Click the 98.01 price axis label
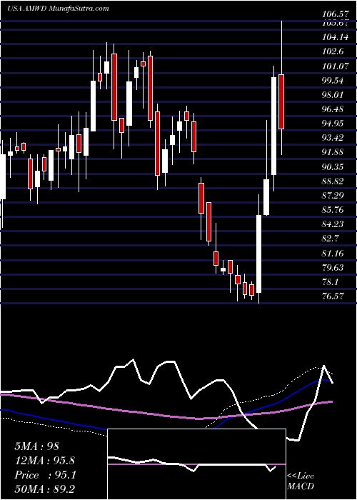The image size is (357, 500). [333, 95]
